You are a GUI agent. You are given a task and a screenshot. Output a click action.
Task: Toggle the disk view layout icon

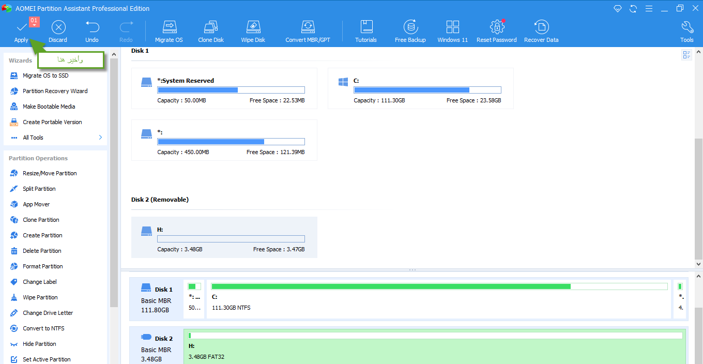tap(687, 55)
